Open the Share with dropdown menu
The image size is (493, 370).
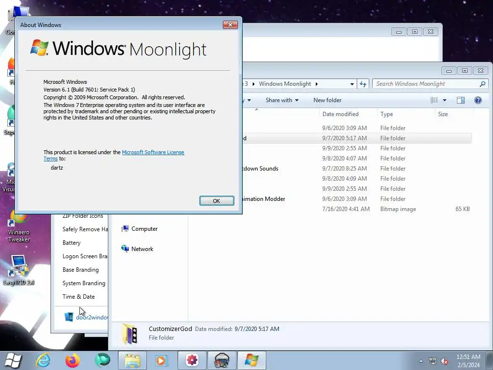tap(282, 100)
